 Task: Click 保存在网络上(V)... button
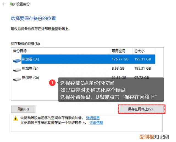[x=142, y=109]
